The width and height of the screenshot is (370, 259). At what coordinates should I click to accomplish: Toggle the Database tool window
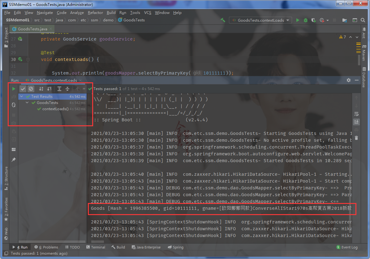(x=364, y=77)
